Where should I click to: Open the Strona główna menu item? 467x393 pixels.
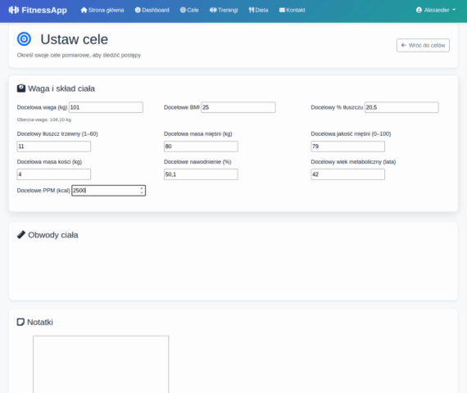(102, 10)
